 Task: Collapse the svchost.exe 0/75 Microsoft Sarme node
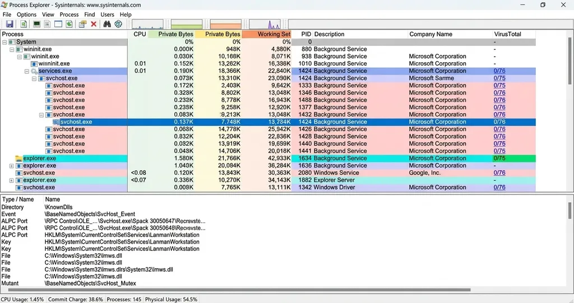point(34,78)
